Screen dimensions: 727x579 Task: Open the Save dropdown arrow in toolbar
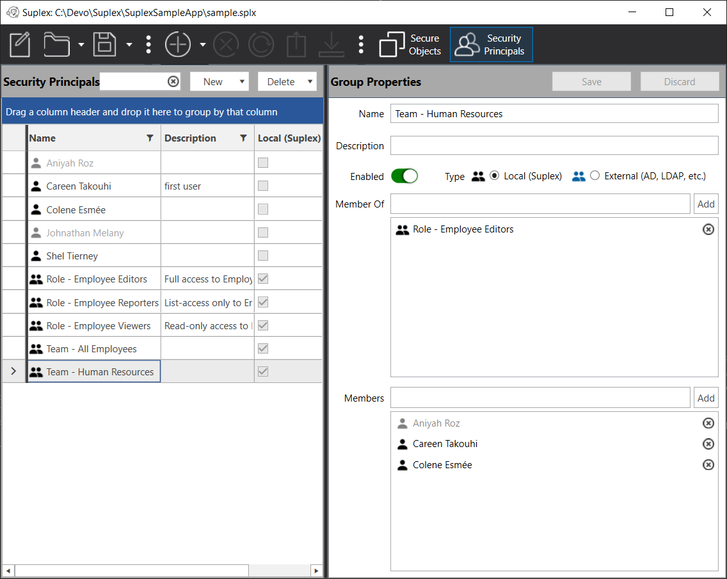[129, 45]
